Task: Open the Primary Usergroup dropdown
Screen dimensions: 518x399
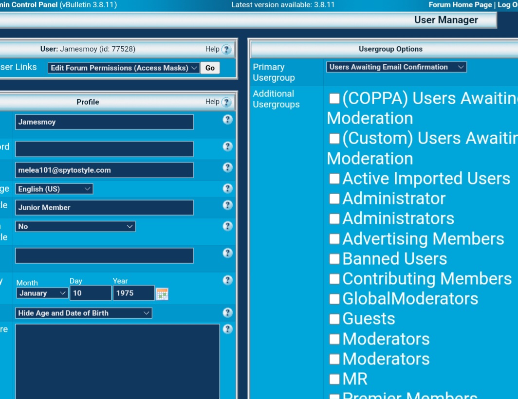Action: [396, 67]
